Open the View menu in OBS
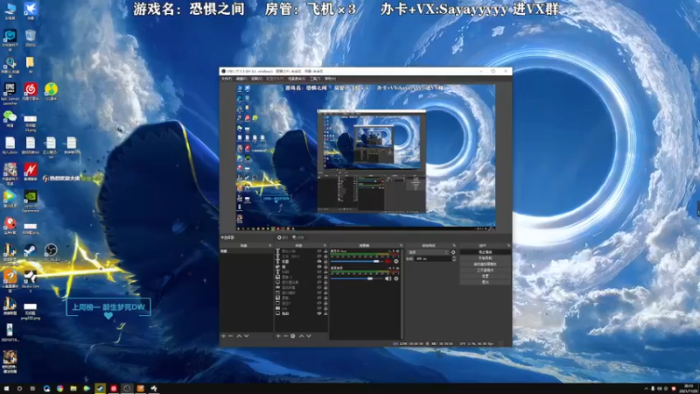 click(256, 79)
